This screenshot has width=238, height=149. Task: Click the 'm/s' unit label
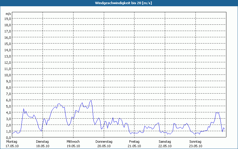(x=8, y=14)
